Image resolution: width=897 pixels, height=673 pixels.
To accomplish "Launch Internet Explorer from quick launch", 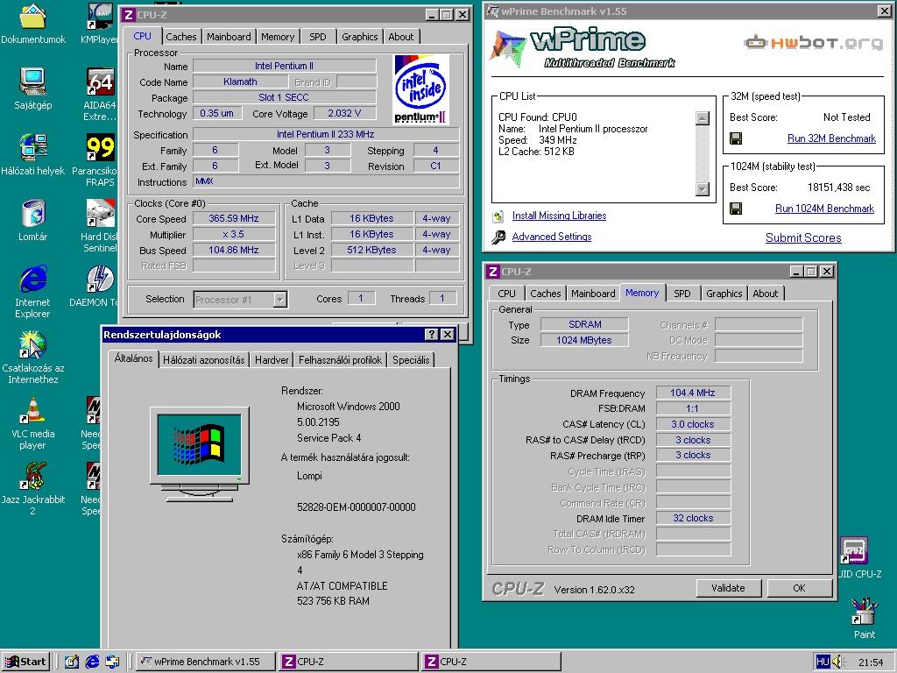I will 91,662.
